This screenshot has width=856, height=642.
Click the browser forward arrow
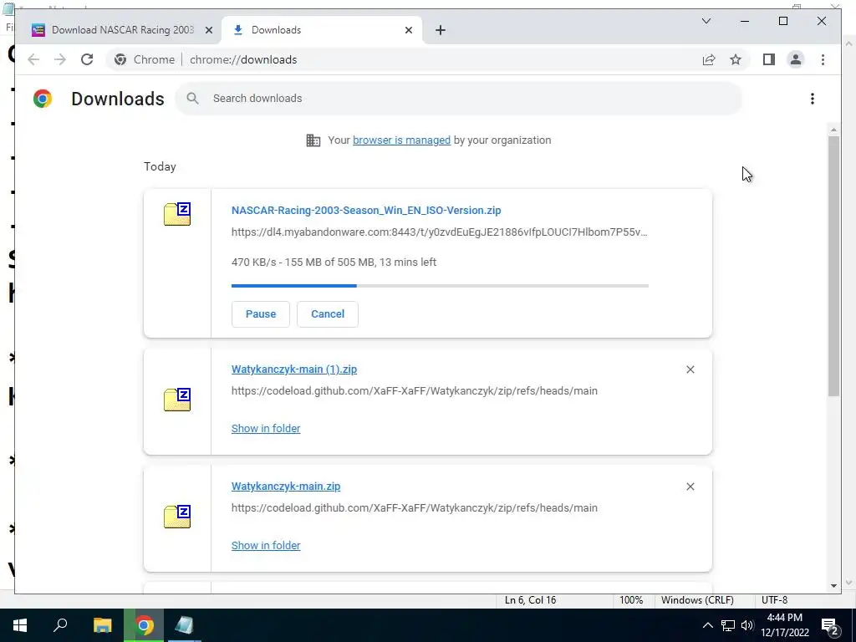pyautogui.click(x=60, y=59)
